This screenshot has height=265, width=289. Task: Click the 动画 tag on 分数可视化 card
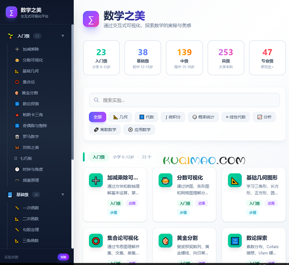coord(202,203)
